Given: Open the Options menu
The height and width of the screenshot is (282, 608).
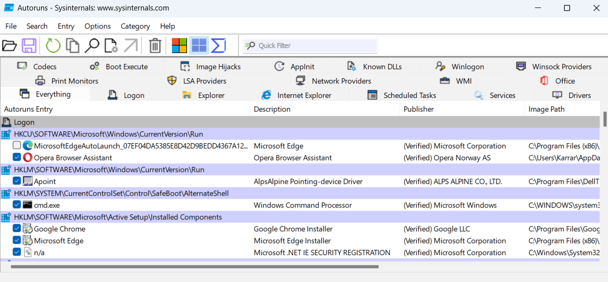Looking at the screenshot, I should pos(97,26).
